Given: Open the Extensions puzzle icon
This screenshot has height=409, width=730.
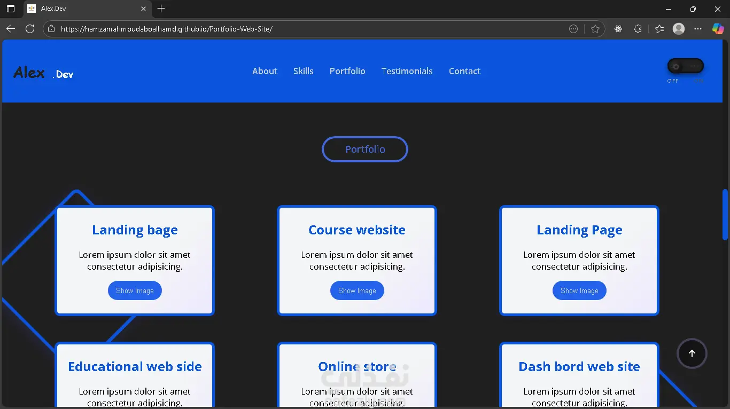Looking at the screenshot, I should click(638, 29).
